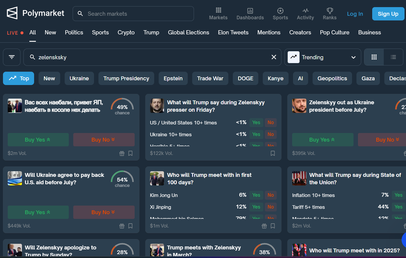Select the All category tab
This screenshot has width=406, height=258.
pyautogui.click(x=33, y=33)
